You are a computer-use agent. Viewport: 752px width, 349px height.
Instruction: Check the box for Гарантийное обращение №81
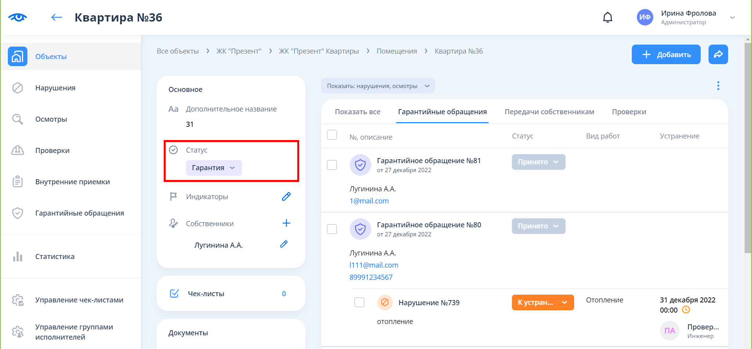pos(332,165)
